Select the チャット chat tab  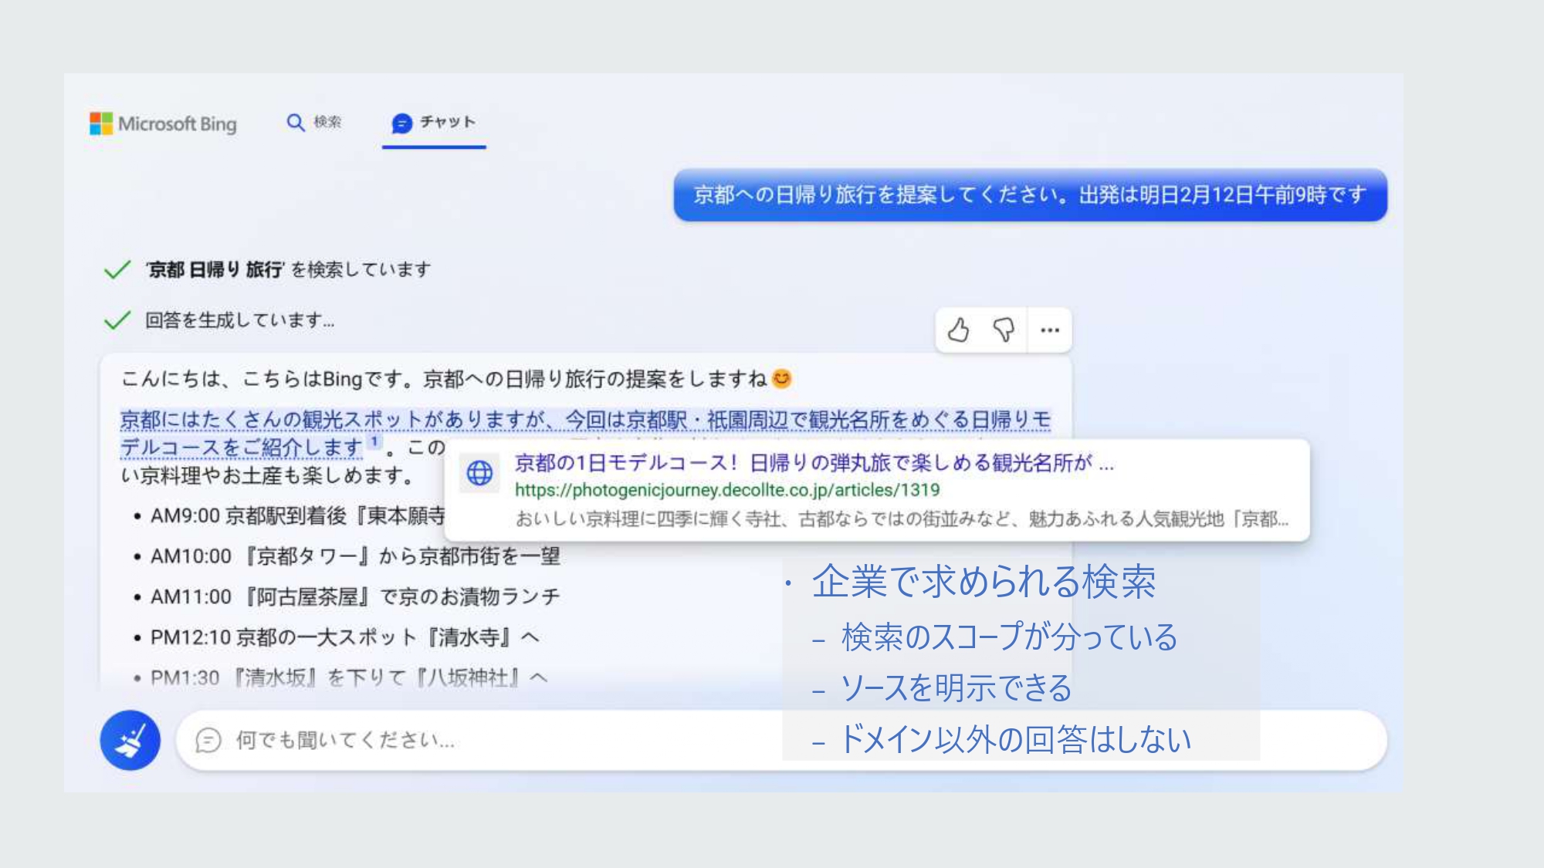pos(434,122)
